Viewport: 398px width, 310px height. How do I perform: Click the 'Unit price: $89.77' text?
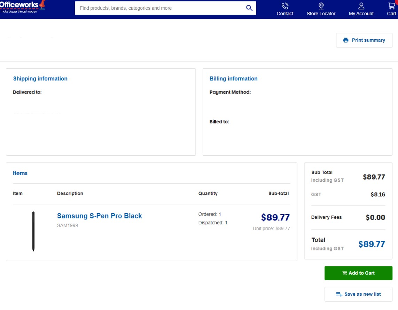[271, 228]
